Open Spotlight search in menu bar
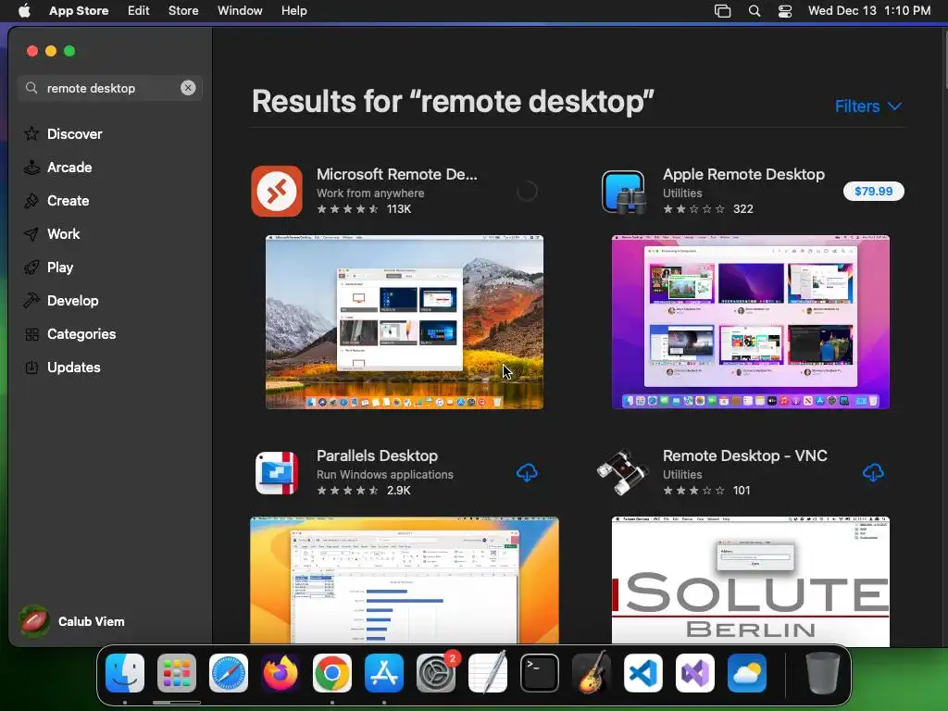The height and width of the screenshot is (711, 948). click(755, 11)
